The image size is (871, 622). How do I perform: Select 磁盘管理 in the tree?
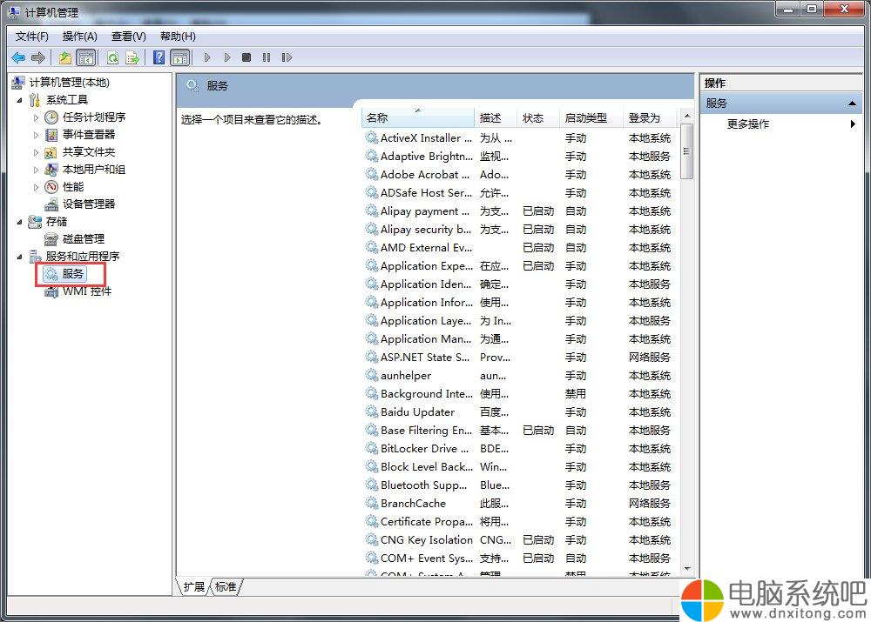[x=83, y=238]
